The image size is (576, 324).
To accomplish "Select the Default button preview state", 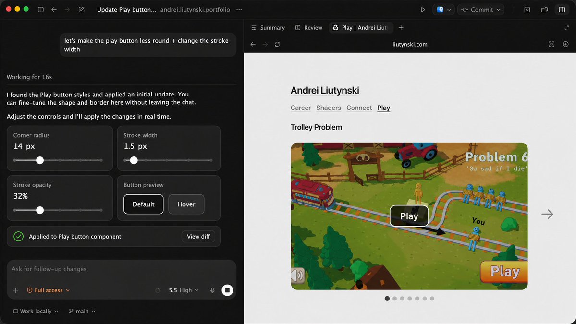I will click(143, 204).
